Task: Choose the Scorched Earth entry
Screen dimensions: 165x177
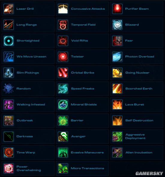Action: [x=137, y=89]
